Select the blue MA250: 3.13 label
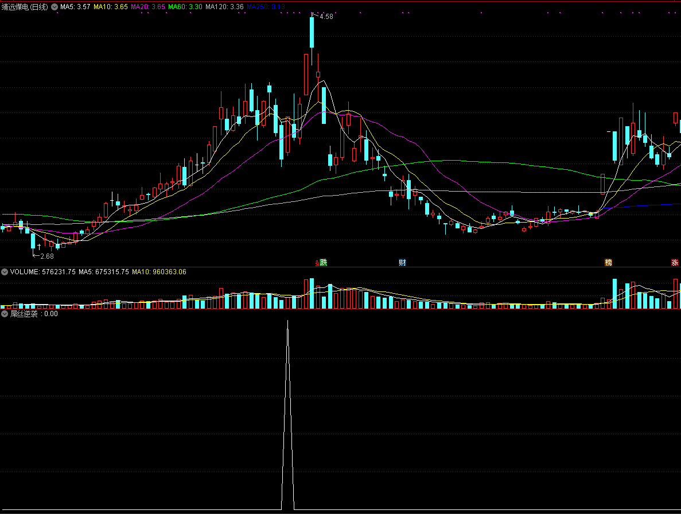681x514 pixels. click(266, 7)
